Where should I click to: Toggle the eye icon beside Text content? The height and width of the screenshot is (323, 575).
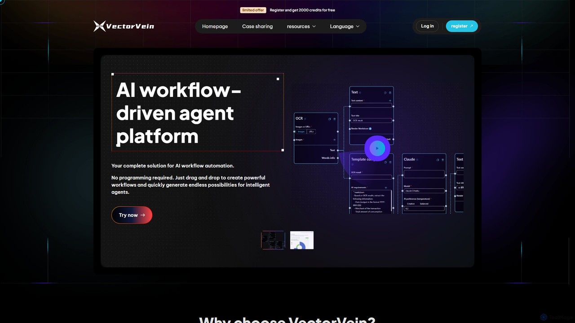coord(390,100)
